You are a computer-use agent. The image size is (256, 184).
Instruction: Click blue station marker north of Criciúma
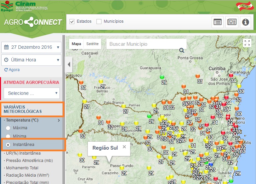click(x=211, y=164)
